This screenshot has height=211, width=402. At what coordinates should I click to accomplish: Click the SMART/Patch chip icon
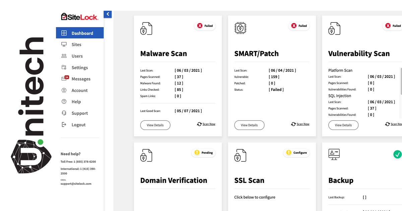pos(240,28)
